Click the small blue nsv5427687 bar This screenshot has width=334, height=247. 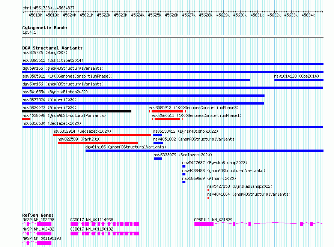(184, 166)
